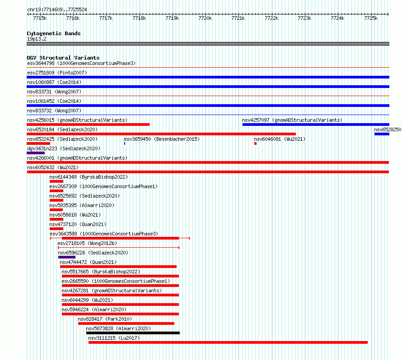The width and height of the screenshot is (402, 360).
Task: Click the nsv6528250 variant label
Action: tap(388, 129)
